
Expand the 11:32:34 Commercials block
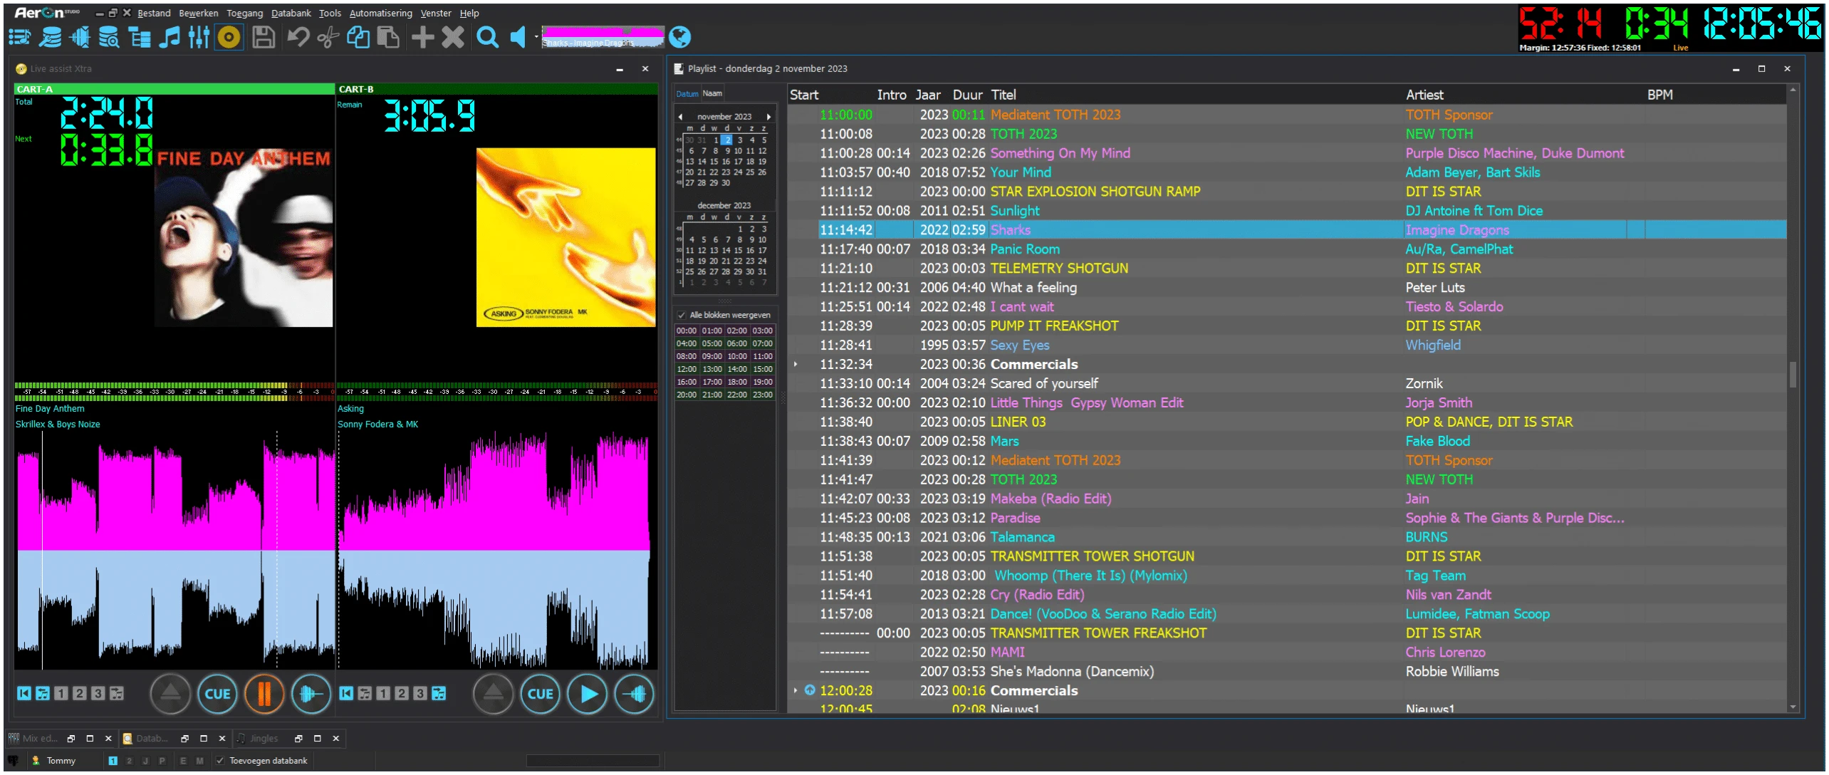796,364
